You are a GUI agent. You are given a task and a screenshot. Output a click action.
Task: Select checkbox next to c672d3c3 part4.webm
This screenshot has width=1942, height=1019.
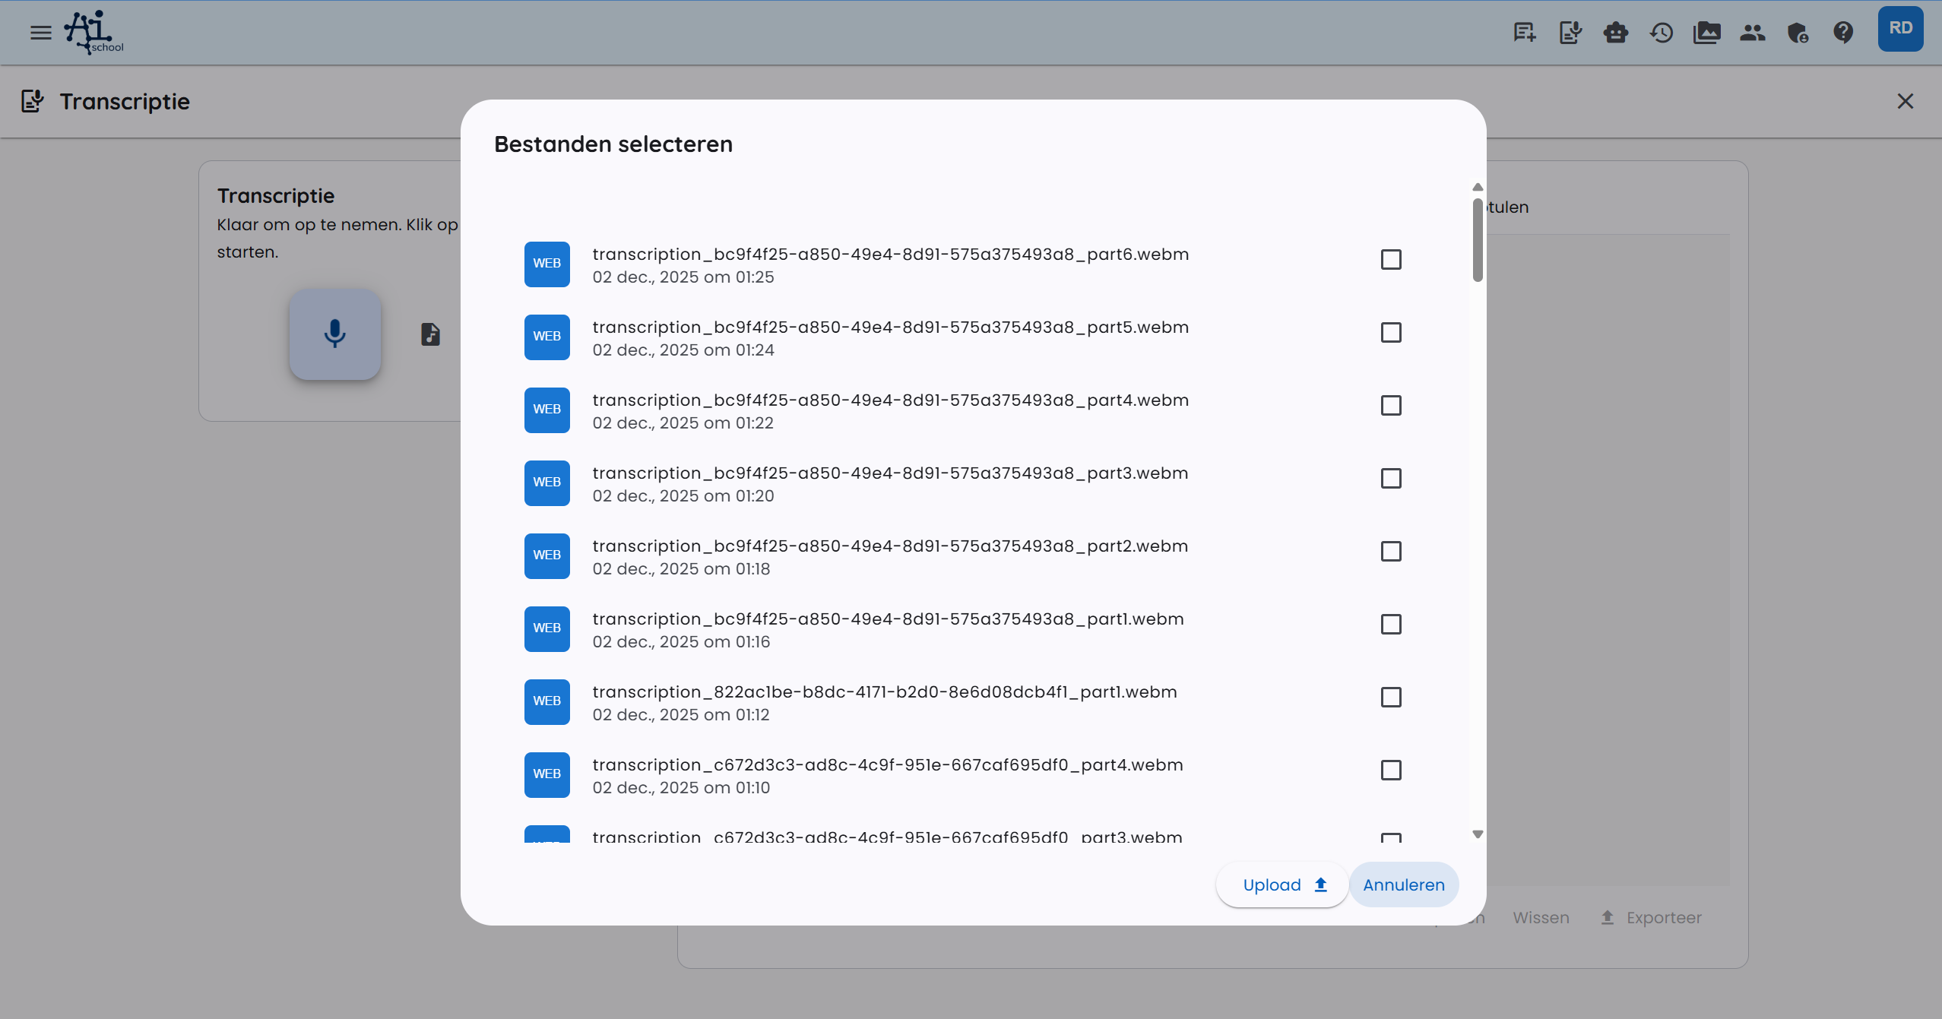[1390, 770]
